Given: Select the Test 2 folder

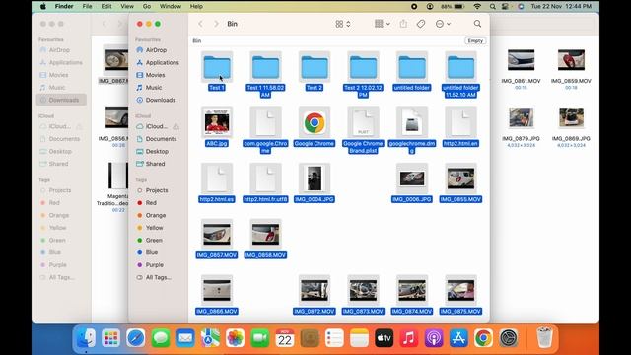Looking at the screenshot, I should 315,67.
